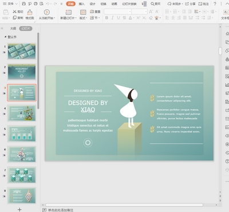Click the ribbon collapse caret button

pyautogui.click(x=227, y=4)
